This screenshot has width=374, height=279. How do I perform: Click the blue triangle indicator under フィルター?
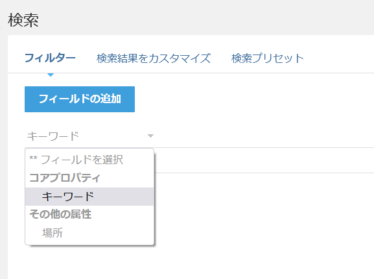(x=51, y=75)
